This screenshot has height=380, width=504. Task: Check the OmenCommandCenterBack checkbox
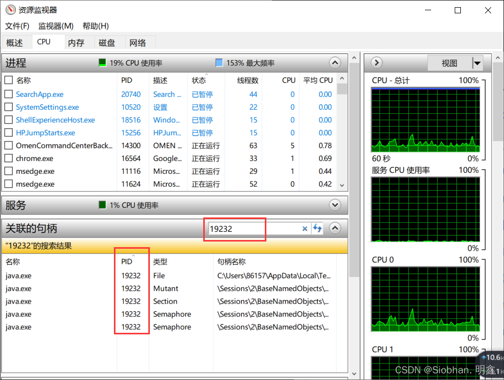(x=9, y=146)
